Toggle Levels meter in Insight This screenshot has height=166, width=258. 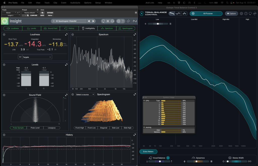tap(31, 28)
